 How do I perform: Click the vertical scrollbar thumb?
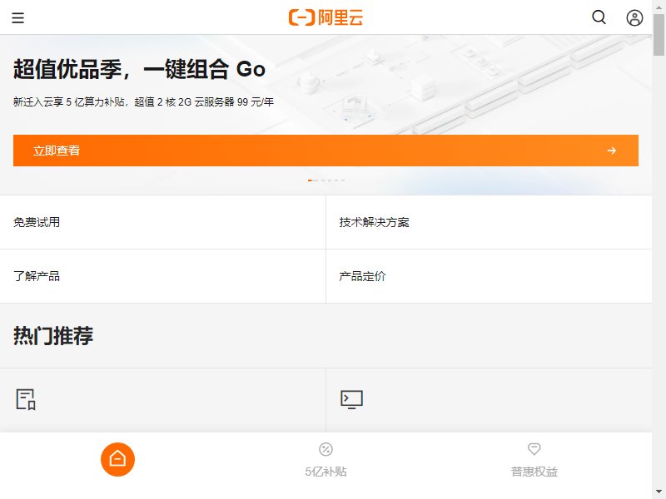pyautogui.click(x=659, y=35)
